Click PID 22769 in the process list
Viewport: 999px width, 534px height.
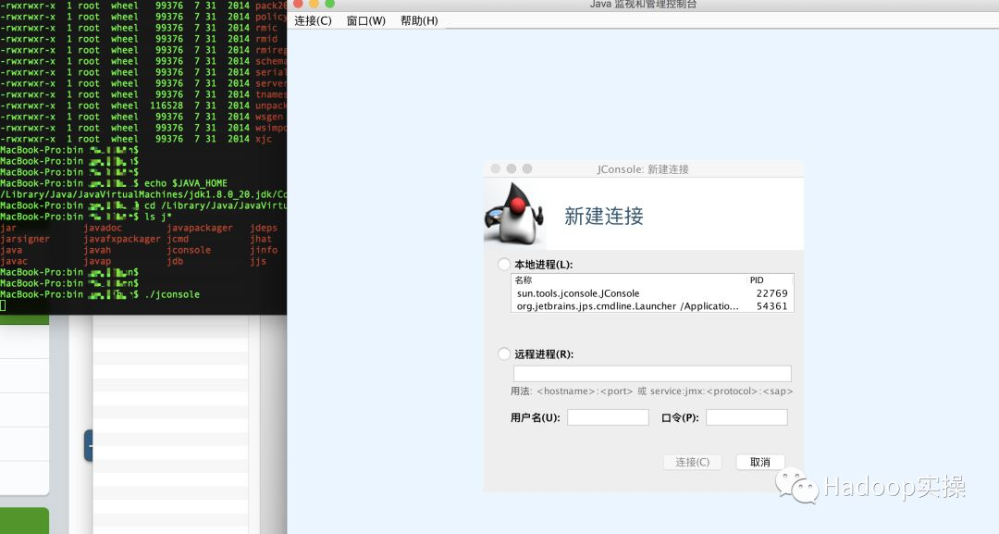[x=771, y=293]
